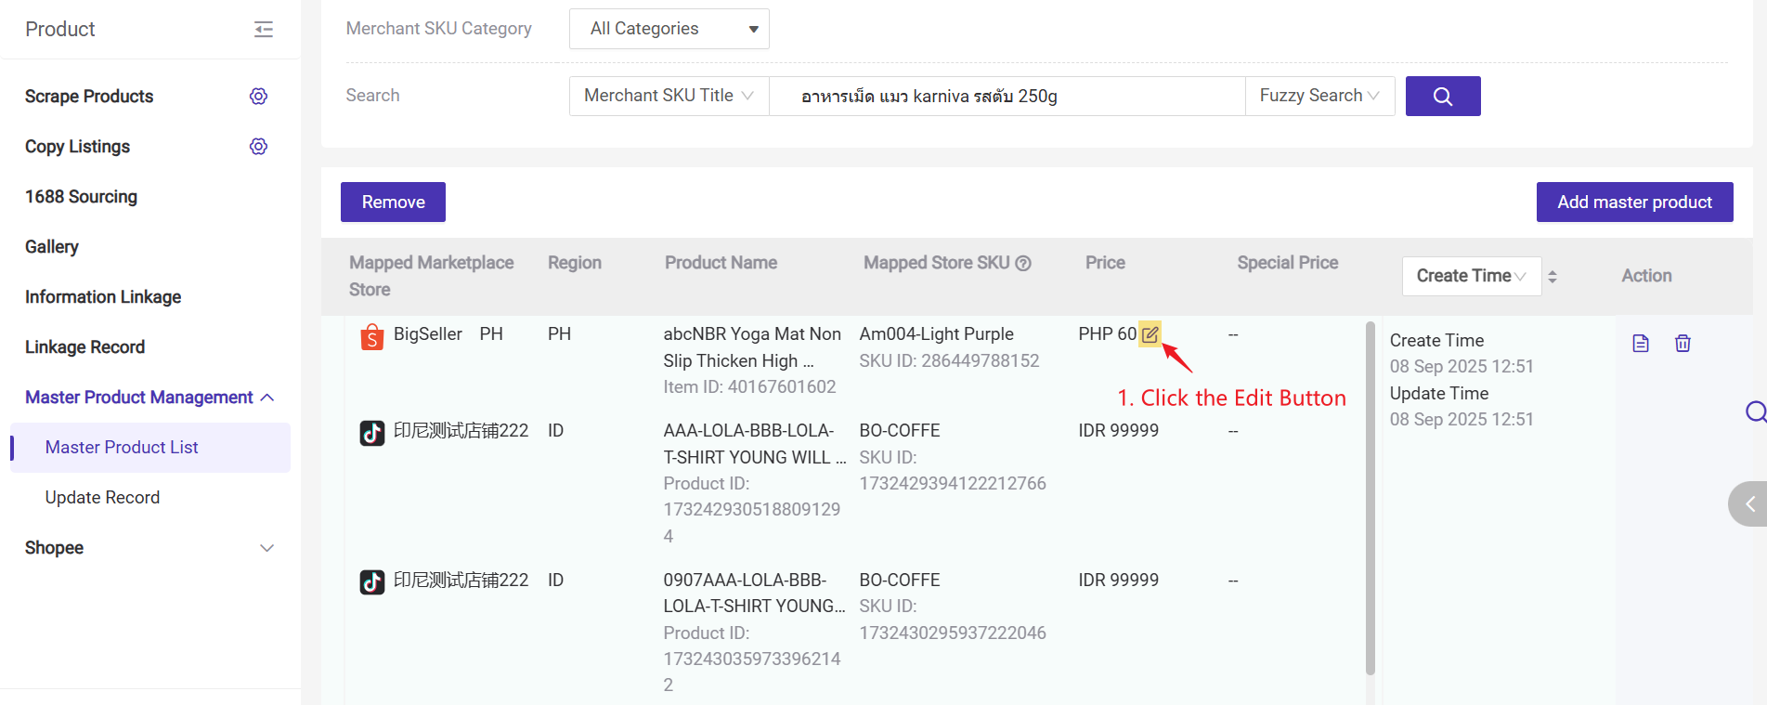Image resolution: width=1767 pixels, height=705 pixels.
Task: Open floating search icon at right edge
Action: coord(1755,411)
